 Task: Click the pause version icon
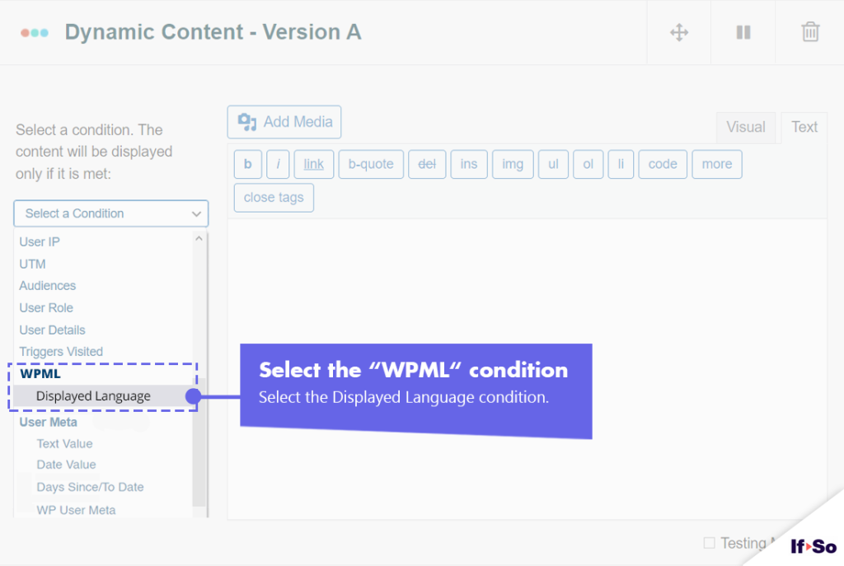tap(743, 32)
